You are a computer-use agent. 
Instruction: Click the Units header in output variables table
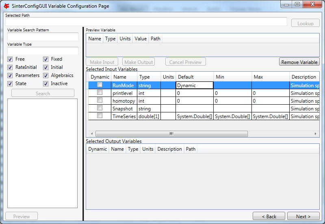tap(147, 149)
